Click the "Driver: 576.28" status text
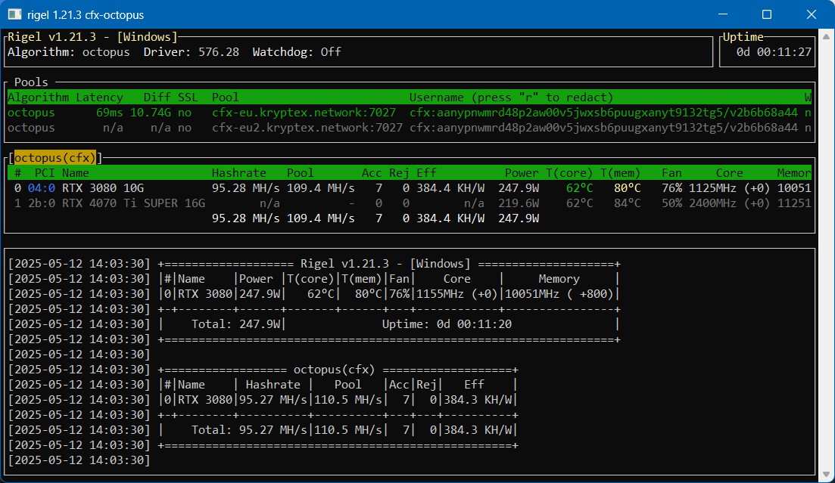 [192, 52]
